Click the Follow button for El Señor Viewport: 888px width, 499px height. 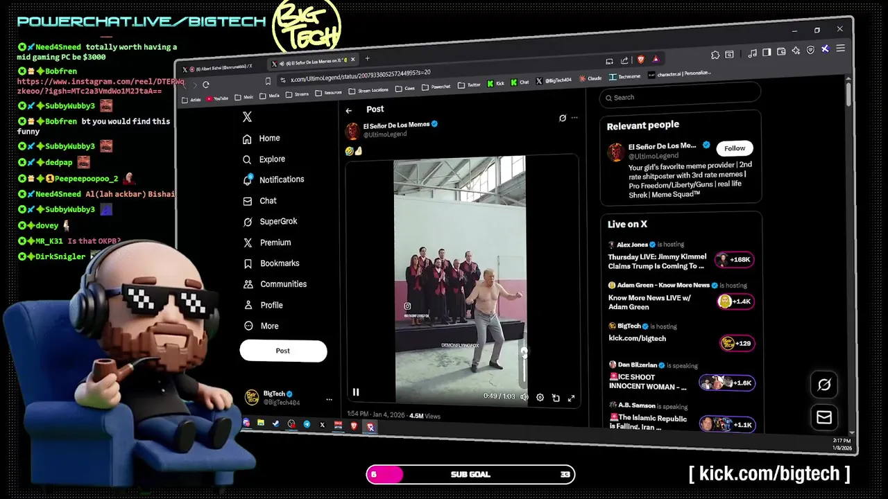735,148
